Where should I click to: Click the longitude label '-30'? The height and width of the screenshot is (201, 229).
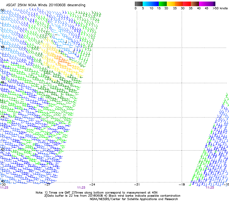pos(3,185)
